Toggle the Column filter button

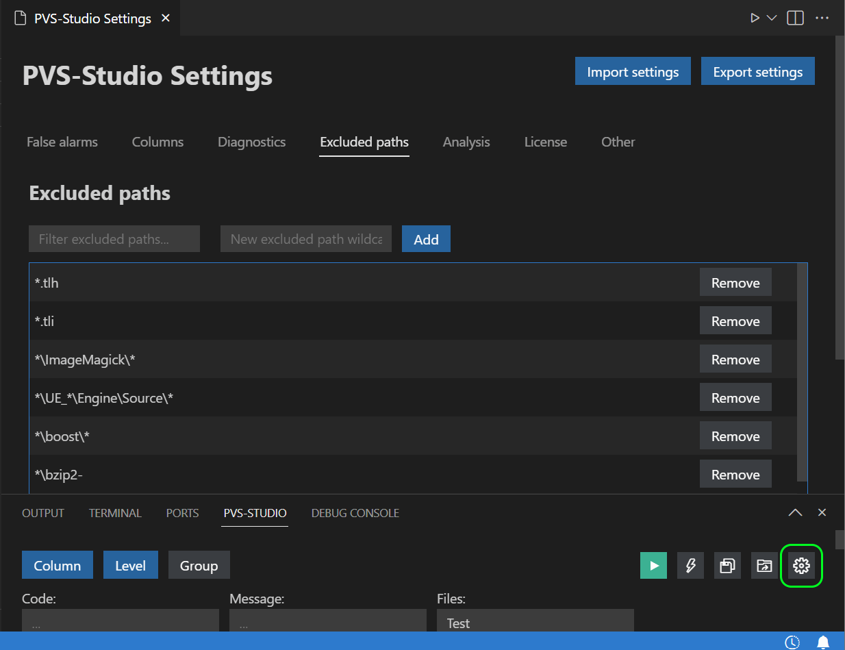tap(57, 564)
